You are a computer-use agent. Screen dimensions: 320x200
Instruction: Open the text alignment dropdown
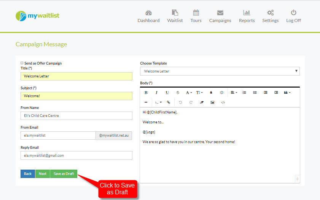click(234, 93)
